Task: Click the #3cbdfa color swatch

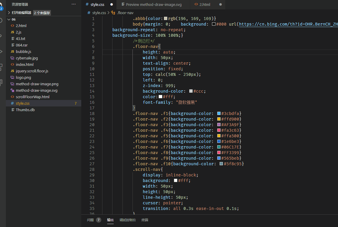Action: 219,113
